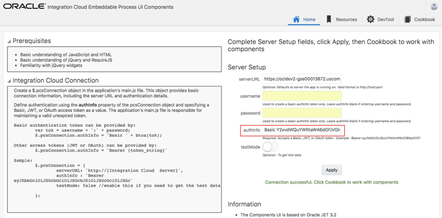Toggle the testMode switch

[x=270, y=147]
